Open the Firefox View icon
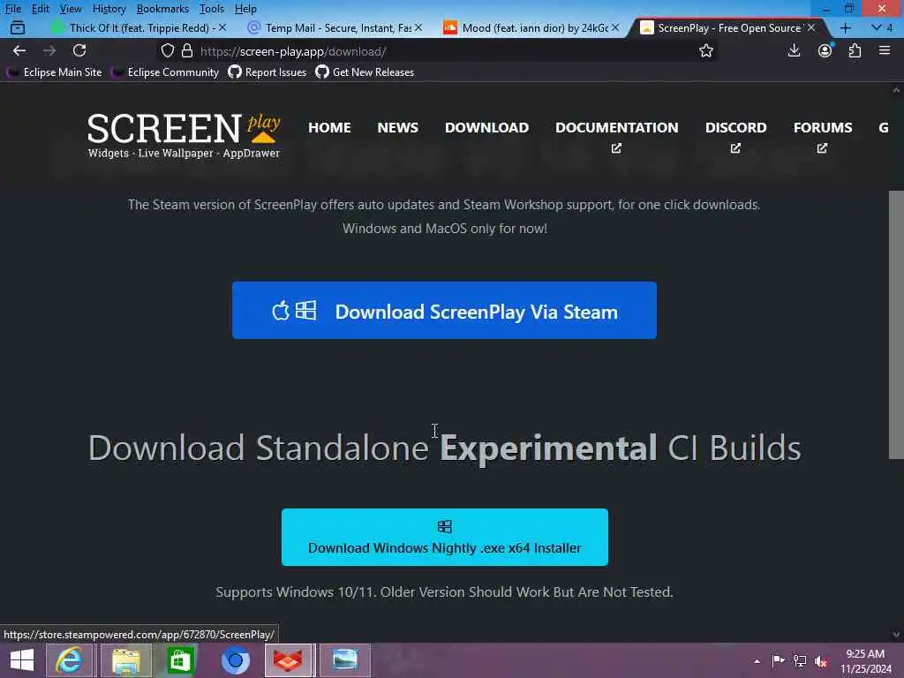Screen dimensions: 904x678 click(x=18, y=27)
